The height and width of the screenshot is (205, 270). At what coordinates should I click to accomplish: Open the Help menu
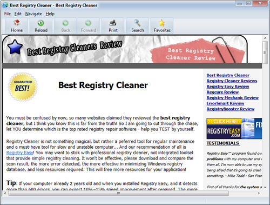pyautogui.click(x=50, y=14)
